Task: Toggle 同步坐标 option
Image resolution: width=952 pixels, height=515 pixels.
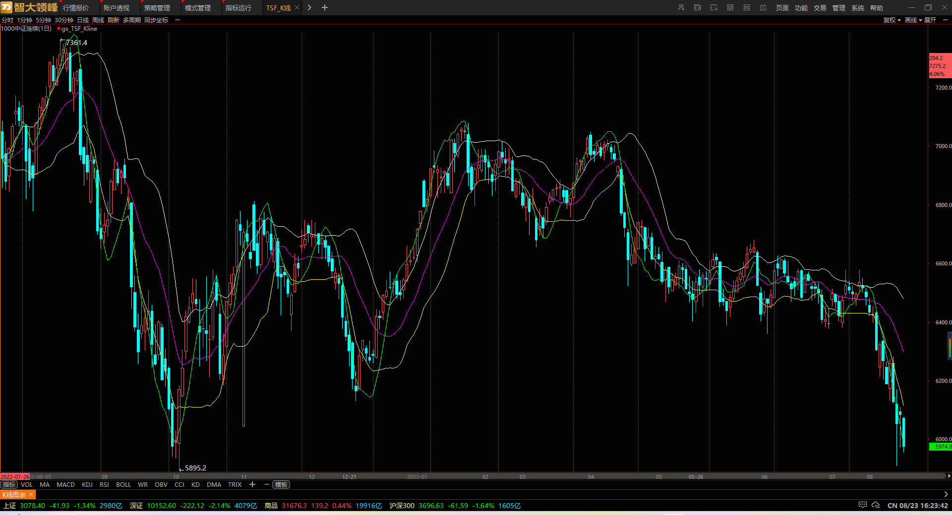Action: pos(156,20)
